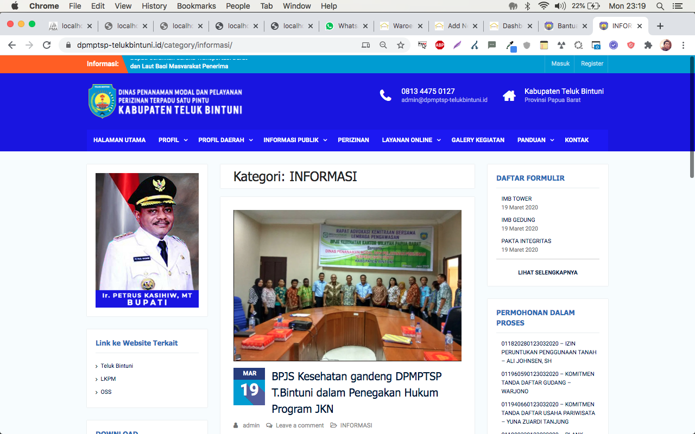Open the extensions puzzle-piece menu
Image resolution: width=695 pixels, height=434 pixels.
click(x=648, y=46)
